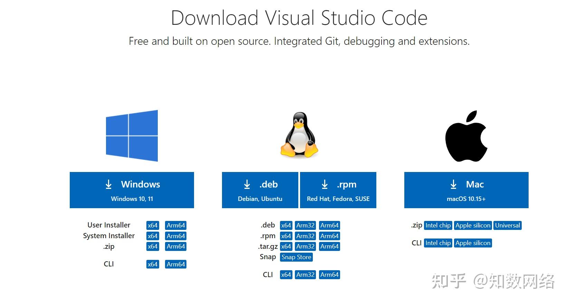Select Apple silicon for Mac .zip

(x=473, y=225)
